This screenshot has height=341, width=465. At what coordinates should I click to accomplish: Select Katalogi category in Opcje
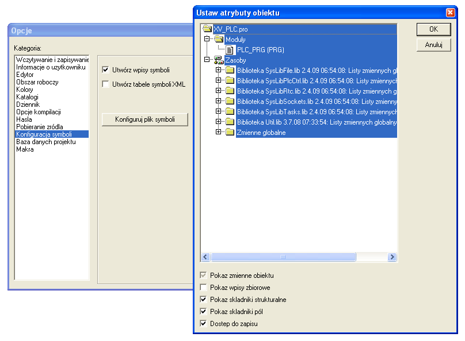click(52, 97)
